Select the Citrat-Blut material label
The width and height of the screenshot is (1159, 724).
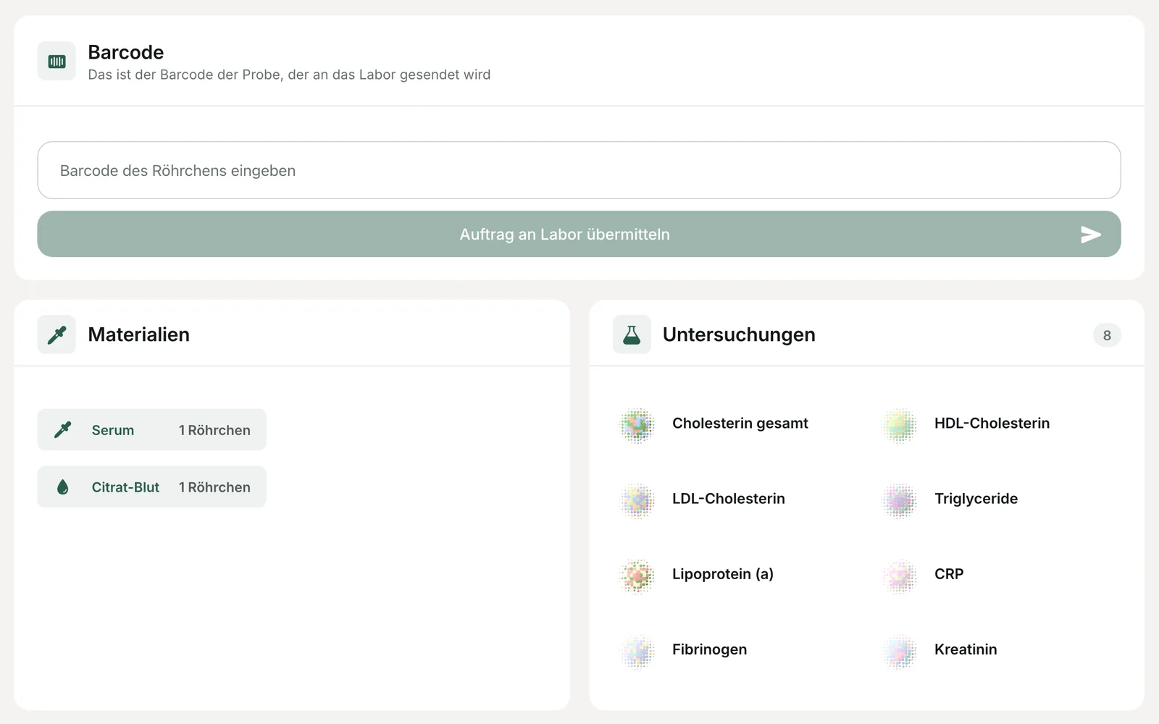coord(125,487)
